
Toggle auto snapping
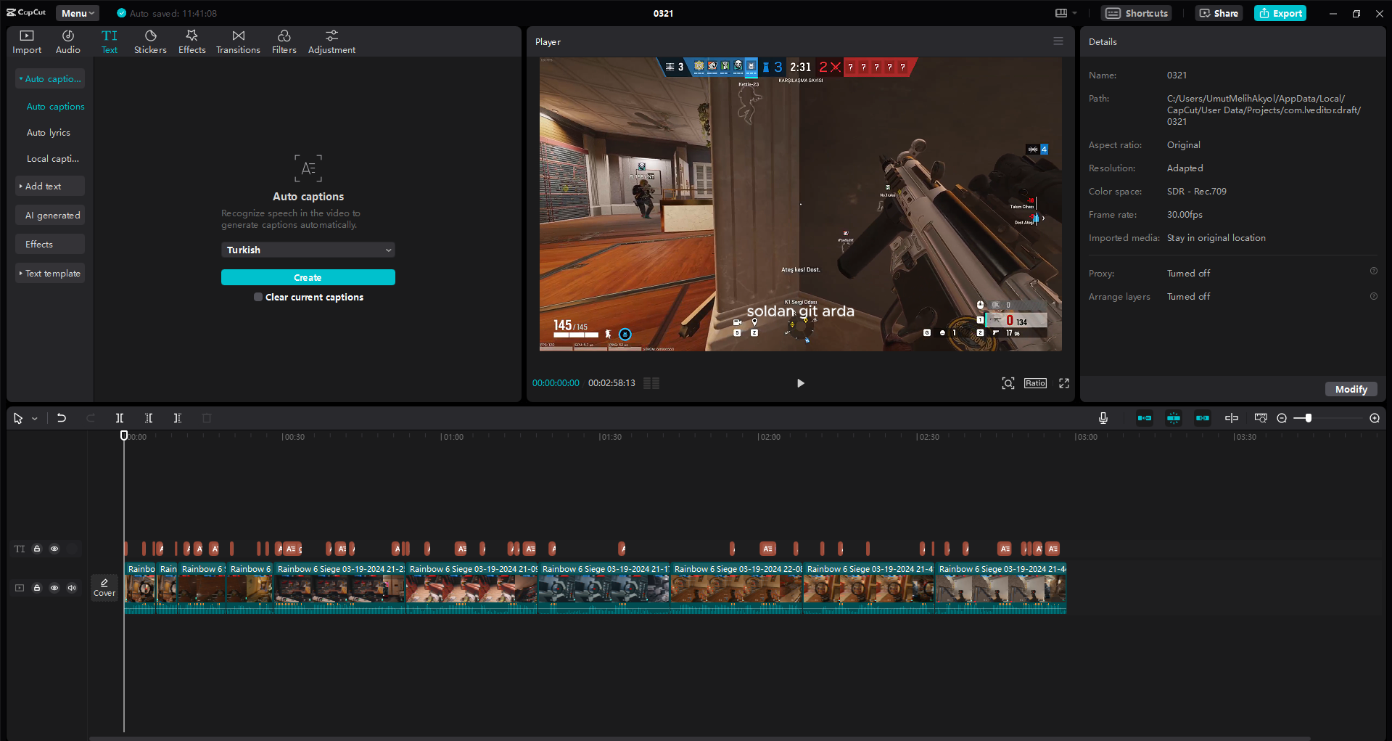point(1174,418)
